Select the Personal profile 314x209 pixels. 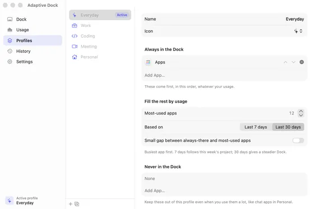[100, 57]
